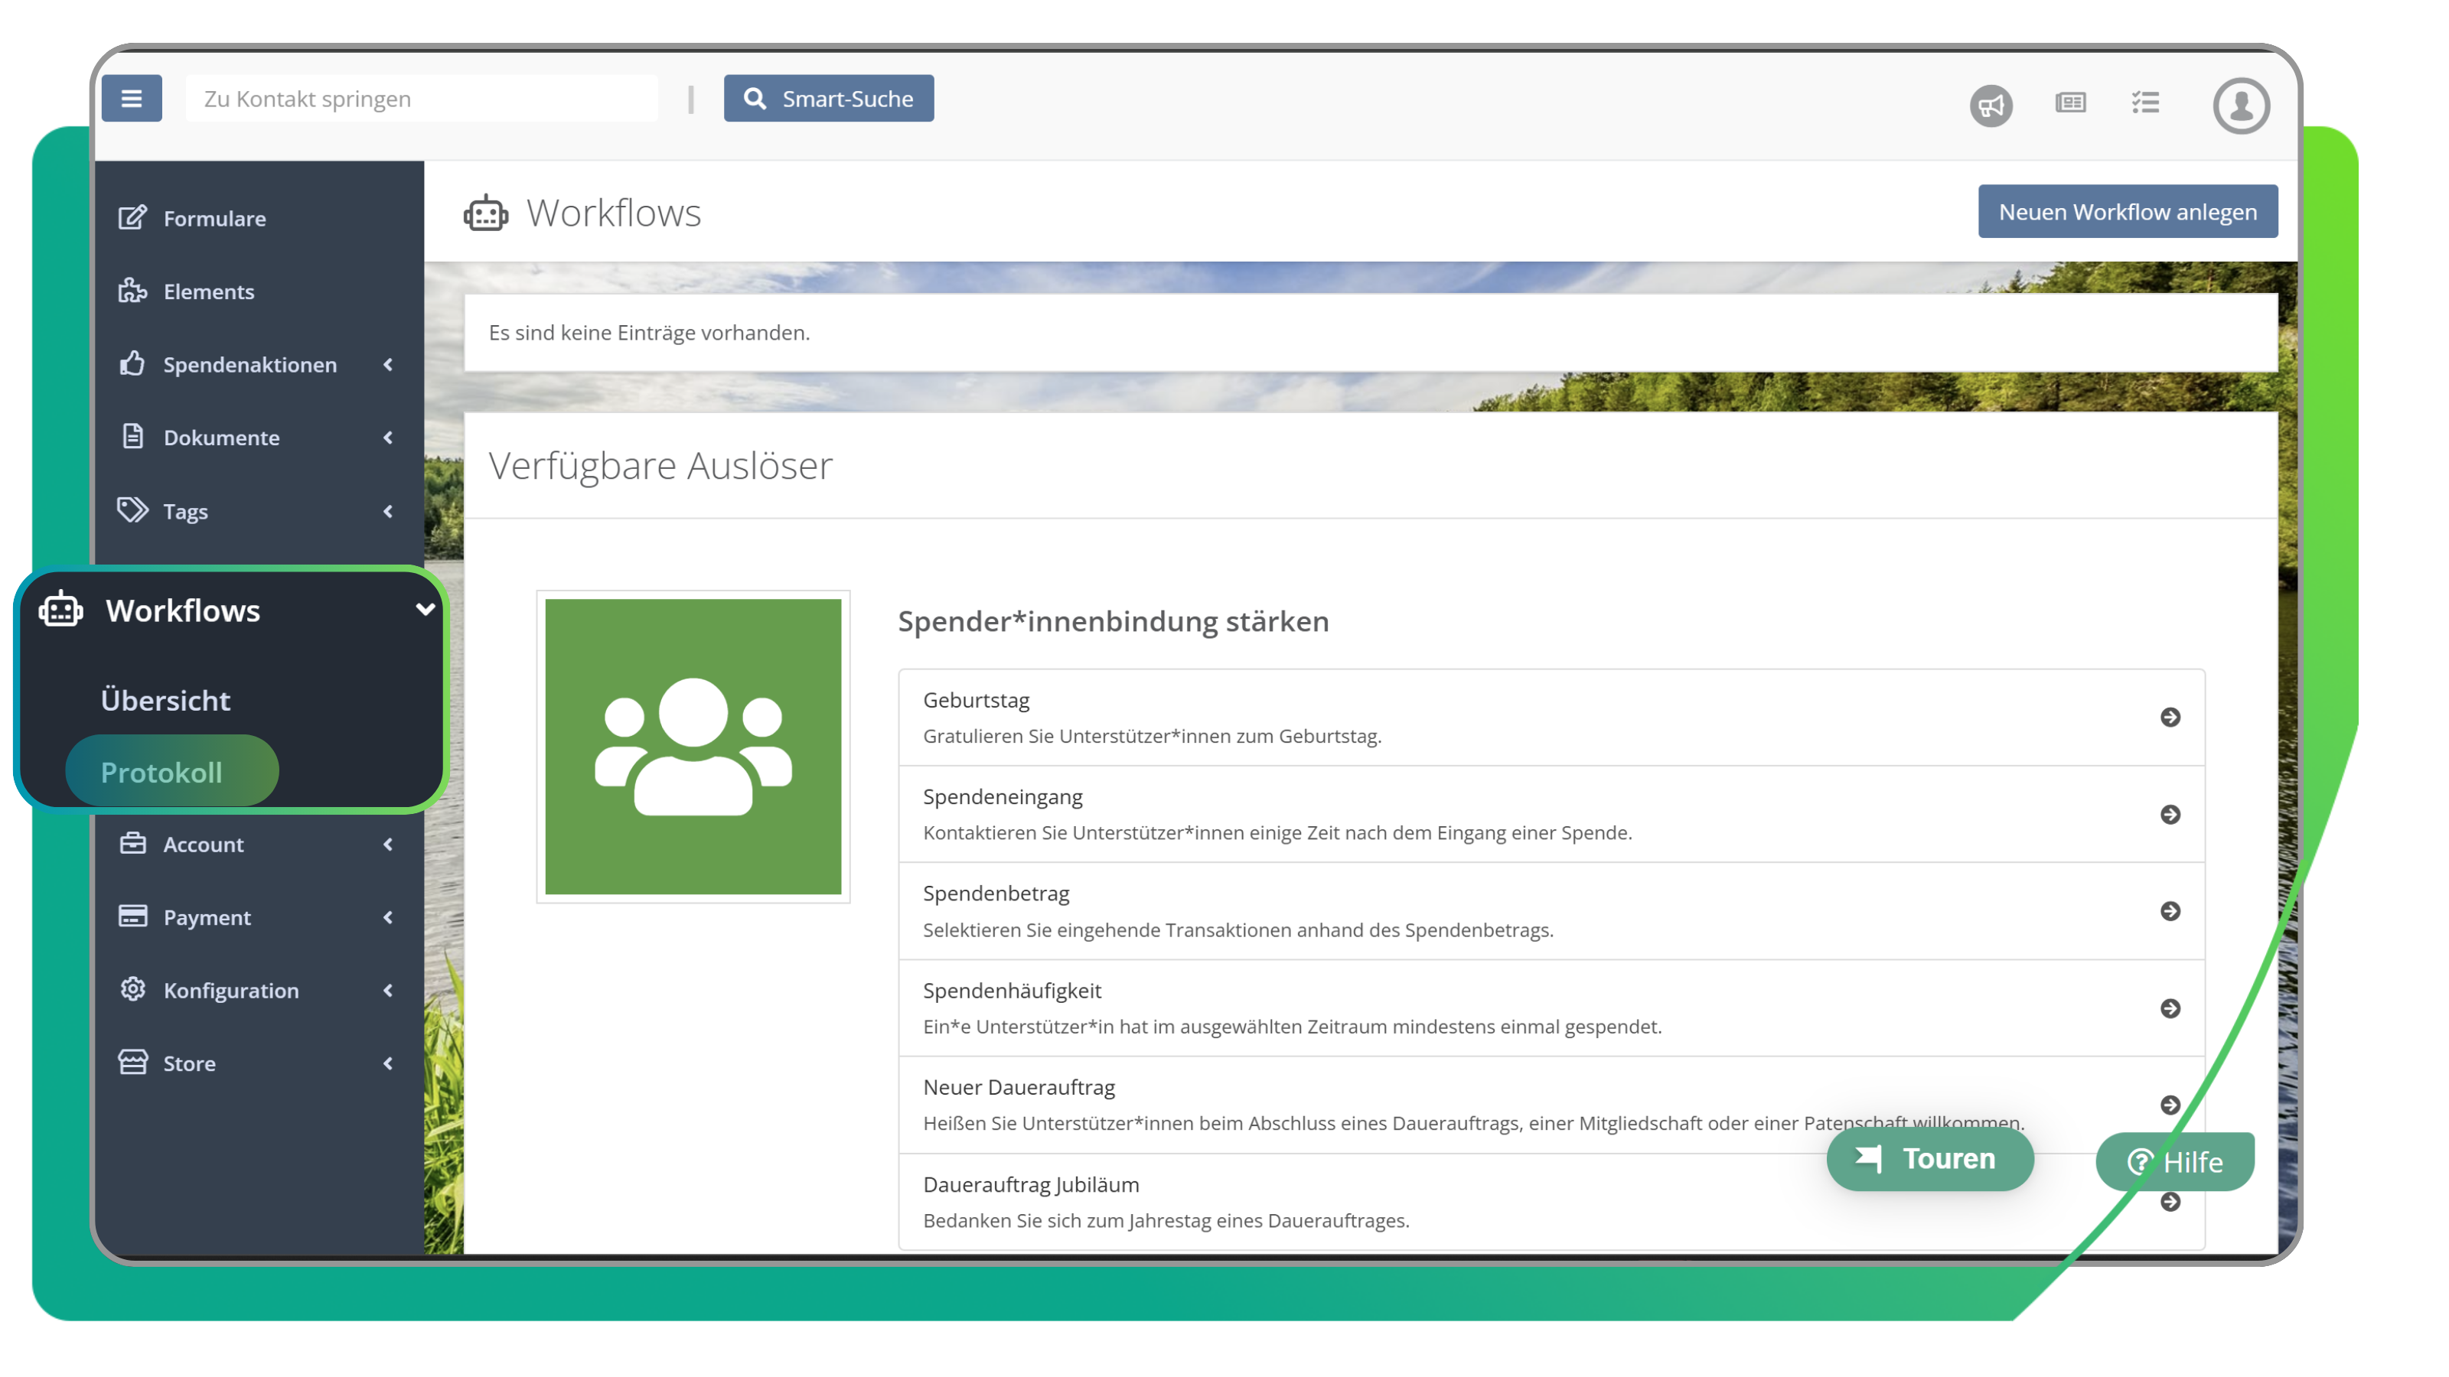Expand the Store sidebar section
Image resolution: width=2449 pixels, height=1377 pixels.
pos(388,1063)
